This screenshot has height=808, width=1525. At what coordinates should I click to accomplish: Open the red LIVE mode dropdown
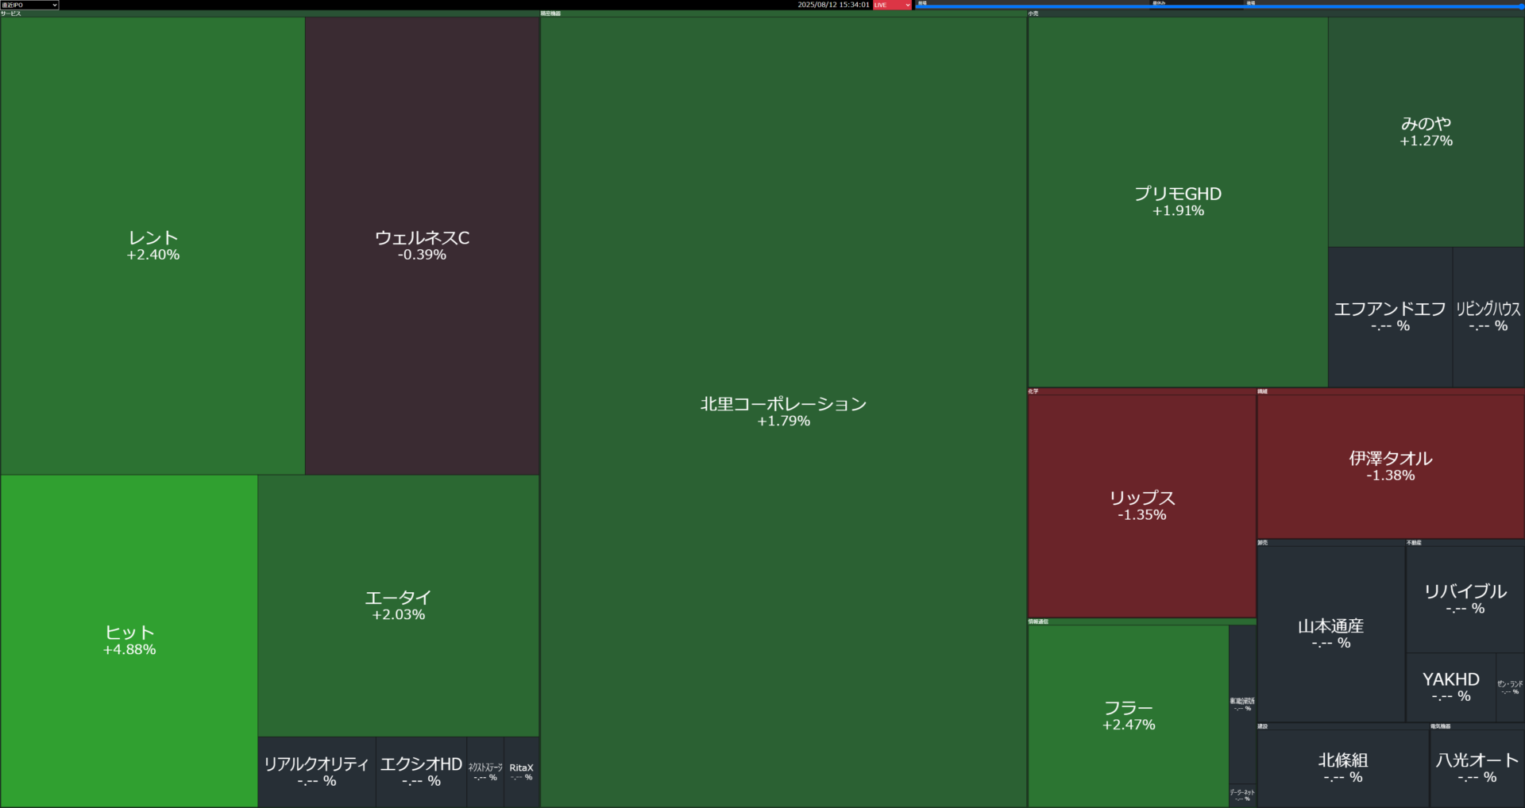(x=892, y=5)
